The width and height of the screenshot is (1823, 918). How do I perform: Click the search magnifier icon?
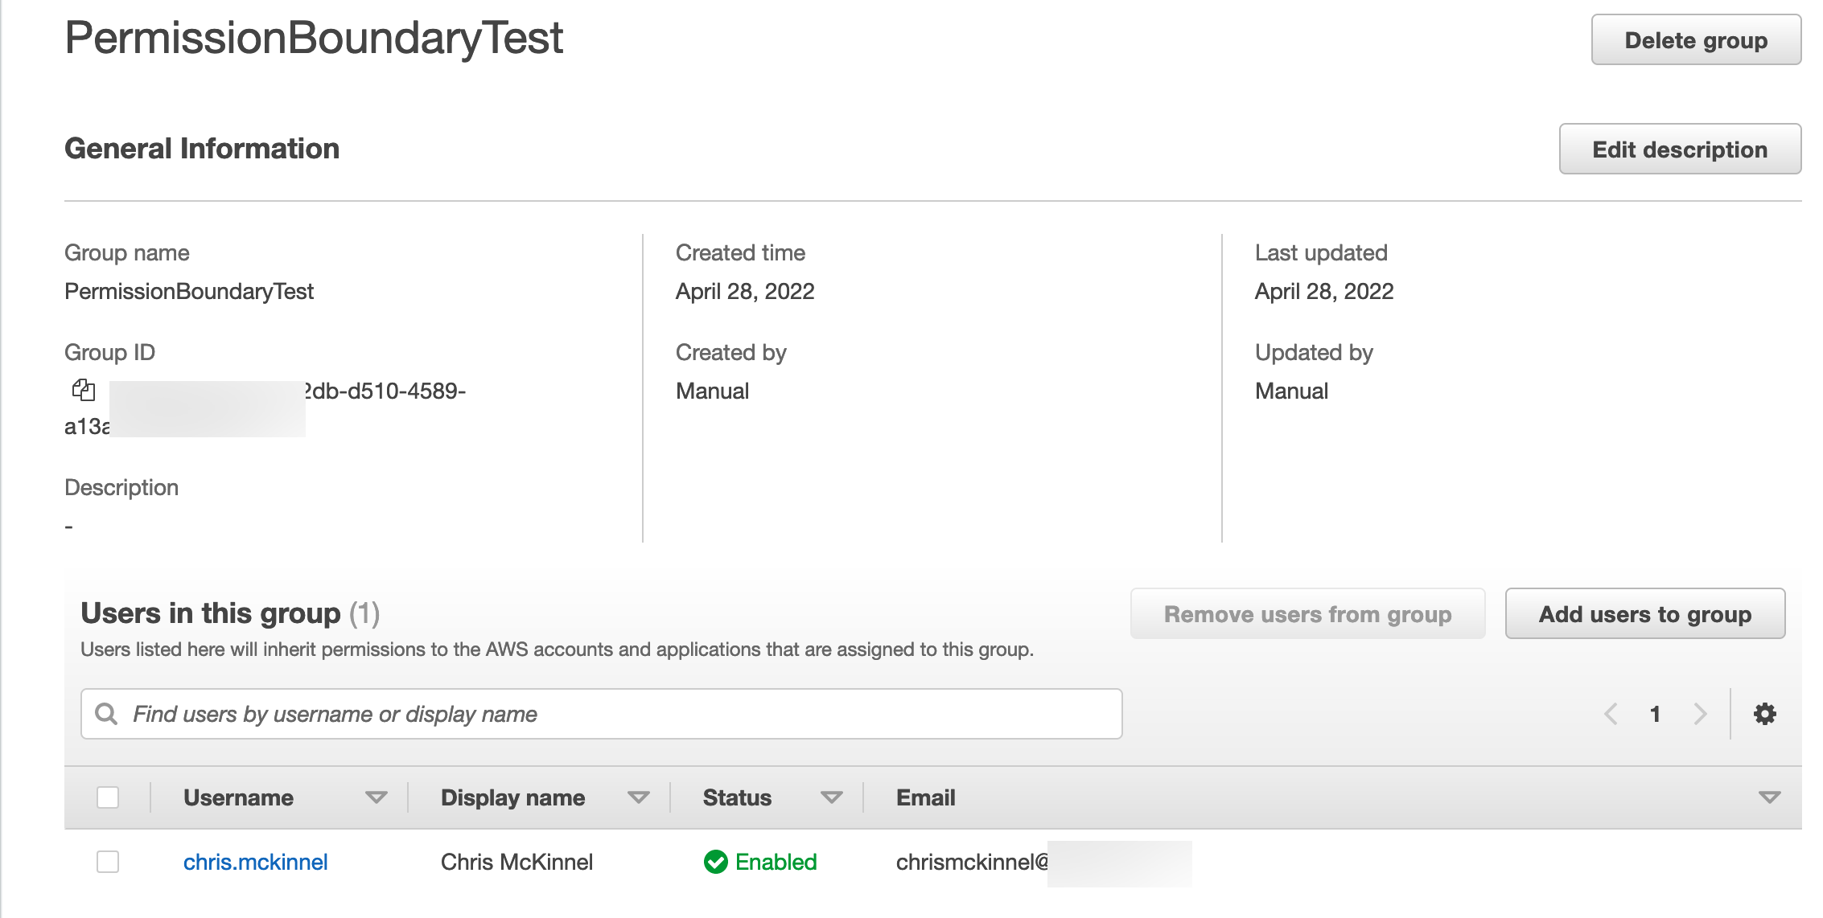tap(106, 714)
